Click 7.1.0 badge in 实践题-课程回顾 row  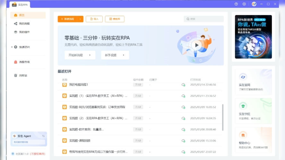click(x=138, y=140)
